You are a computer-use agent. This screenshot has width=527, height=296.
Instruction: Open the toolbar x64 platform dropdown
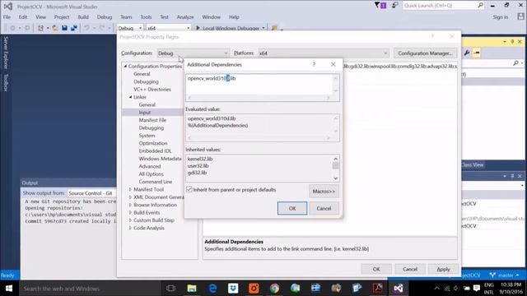pos(169,28)
